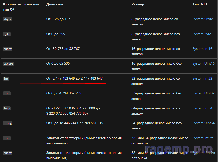Open the System.Int16 documentation link
Viewport: 218px width, 162px height.
[202, 49]
